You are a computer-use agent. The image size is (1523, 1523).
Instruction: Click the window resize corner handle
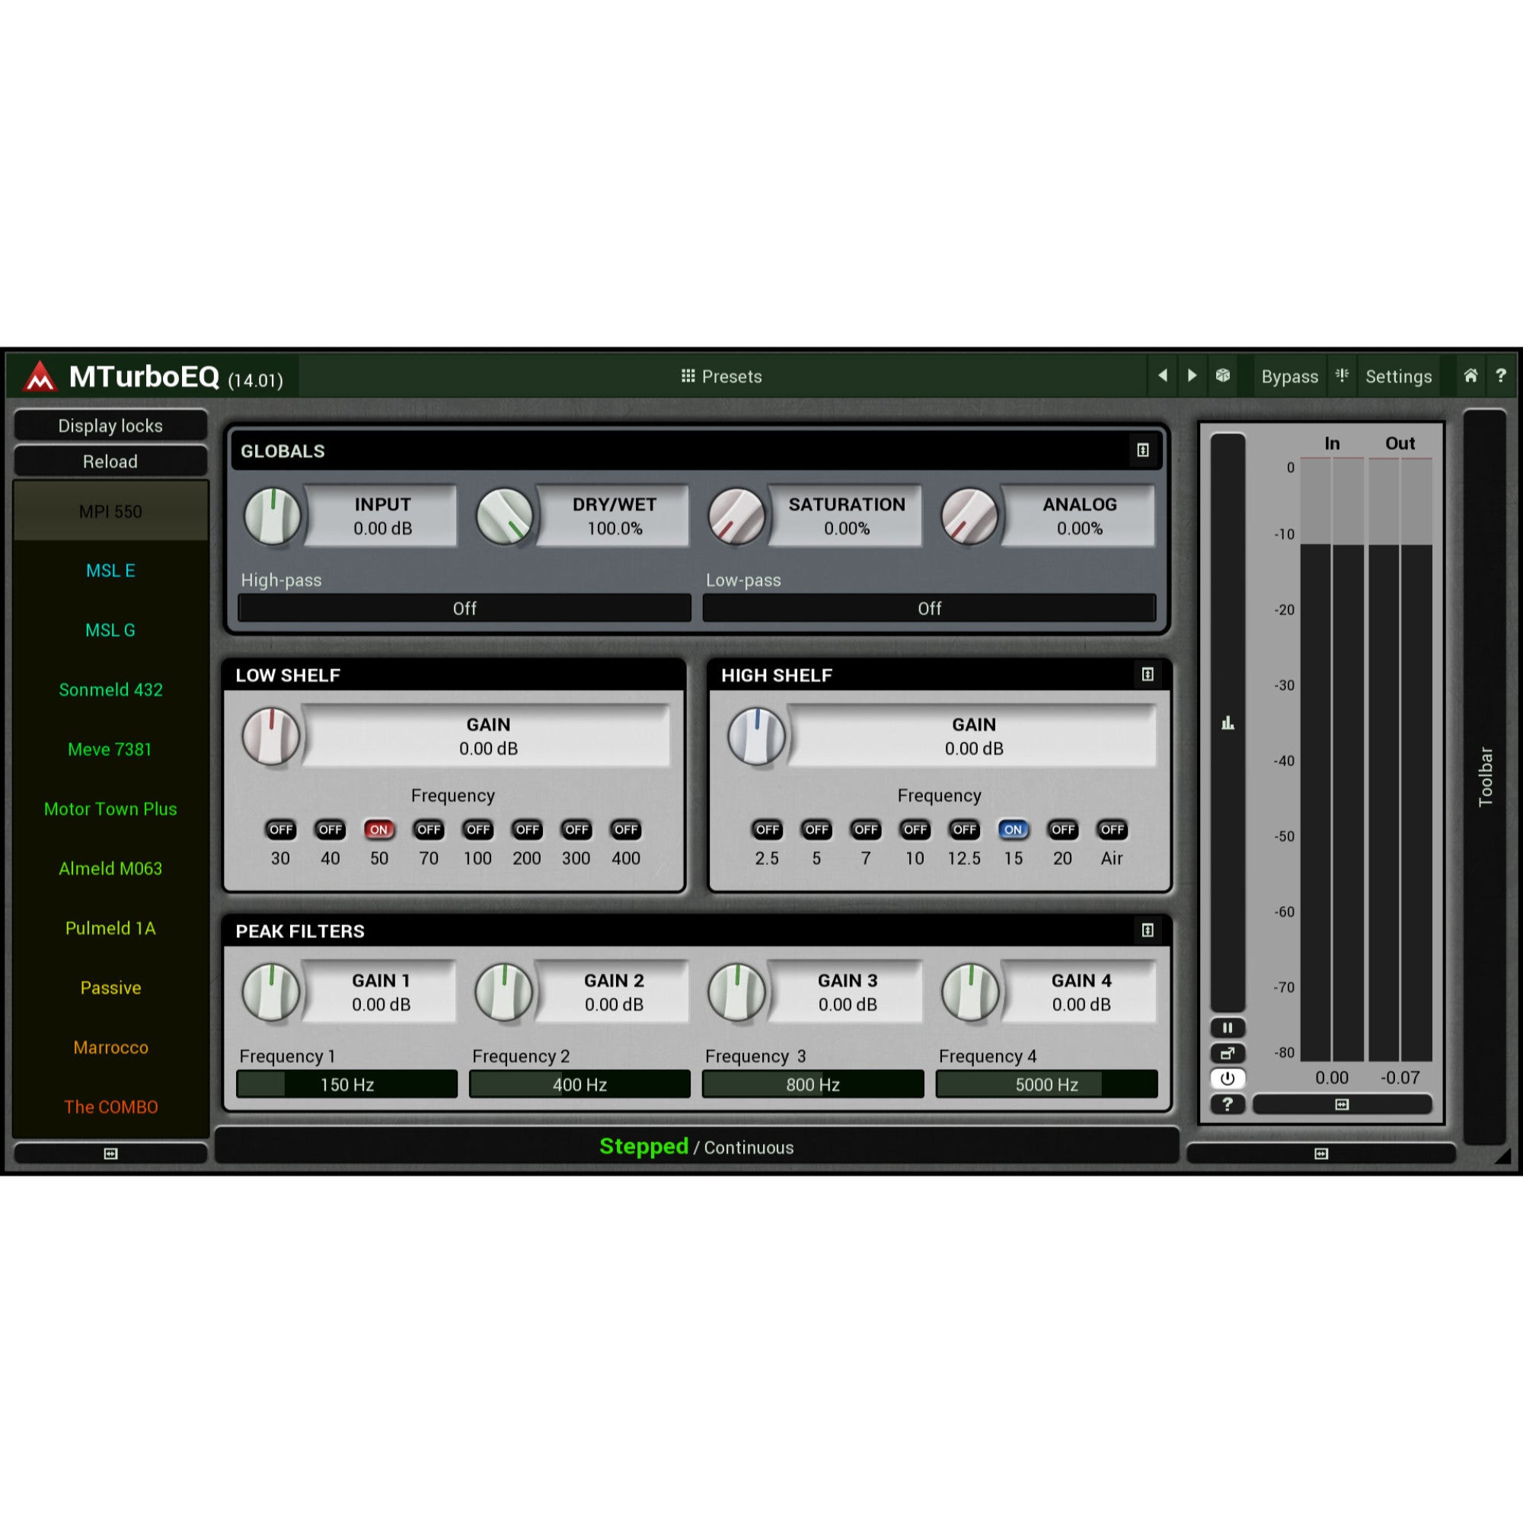click(1503, 1156)
